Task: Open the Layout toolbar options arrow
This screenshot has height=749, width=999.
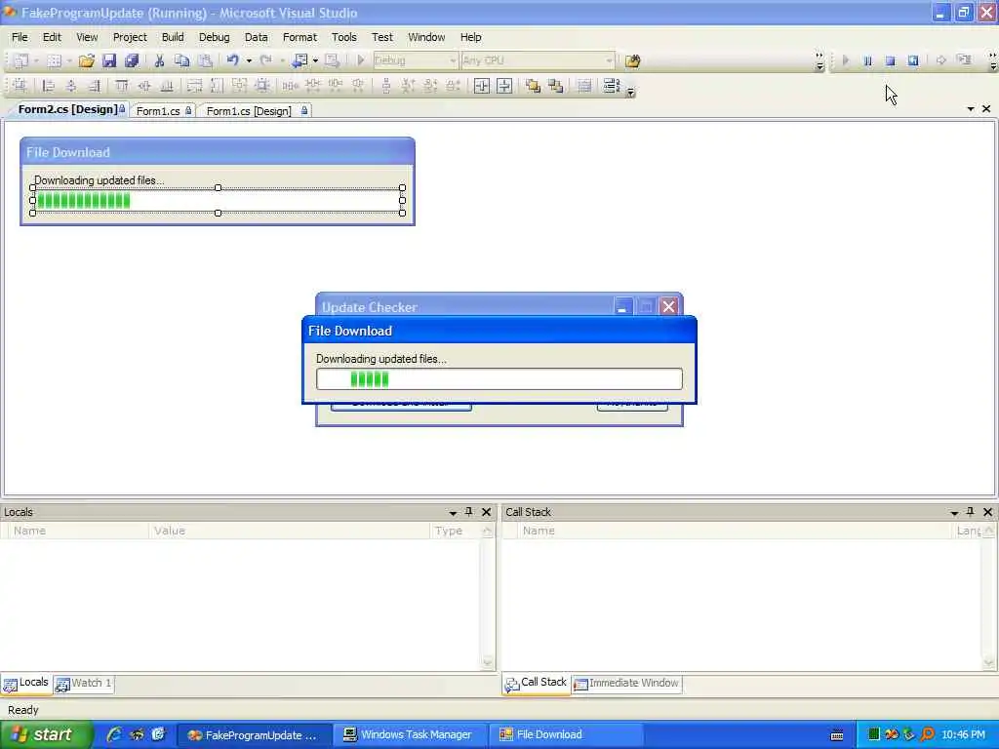Action: point(631,93)
